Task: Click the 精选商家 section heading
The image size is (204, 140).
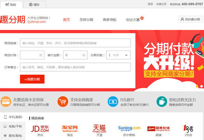Action: point(38,118)
